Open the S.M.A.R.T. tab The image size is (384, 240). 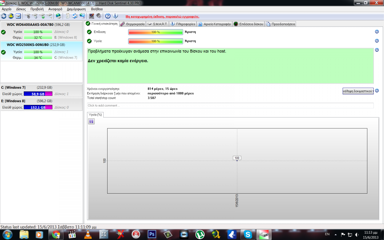(x=158, y=24)
